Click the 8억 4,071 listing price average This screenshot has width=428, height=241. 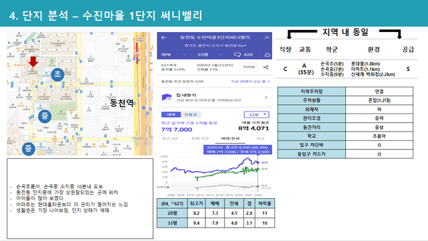253,128
